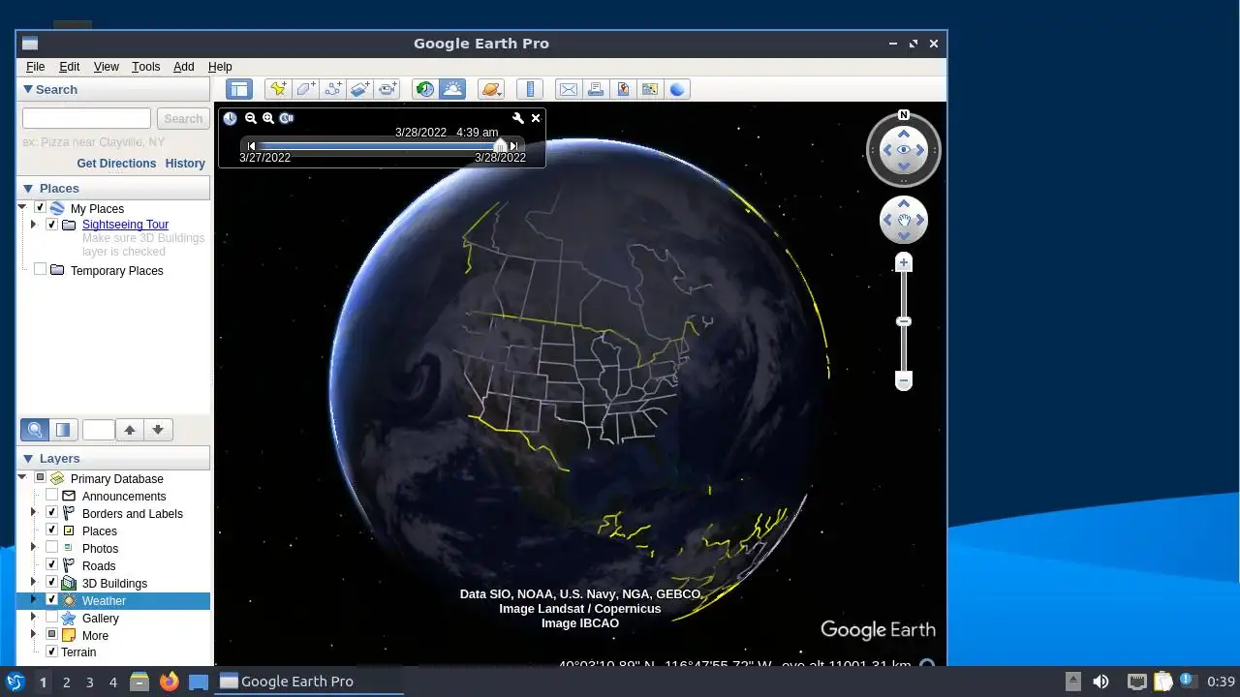Click the zoom out minus button
Viewport: 1240px width, 697px height.
[x=904, y=381]
